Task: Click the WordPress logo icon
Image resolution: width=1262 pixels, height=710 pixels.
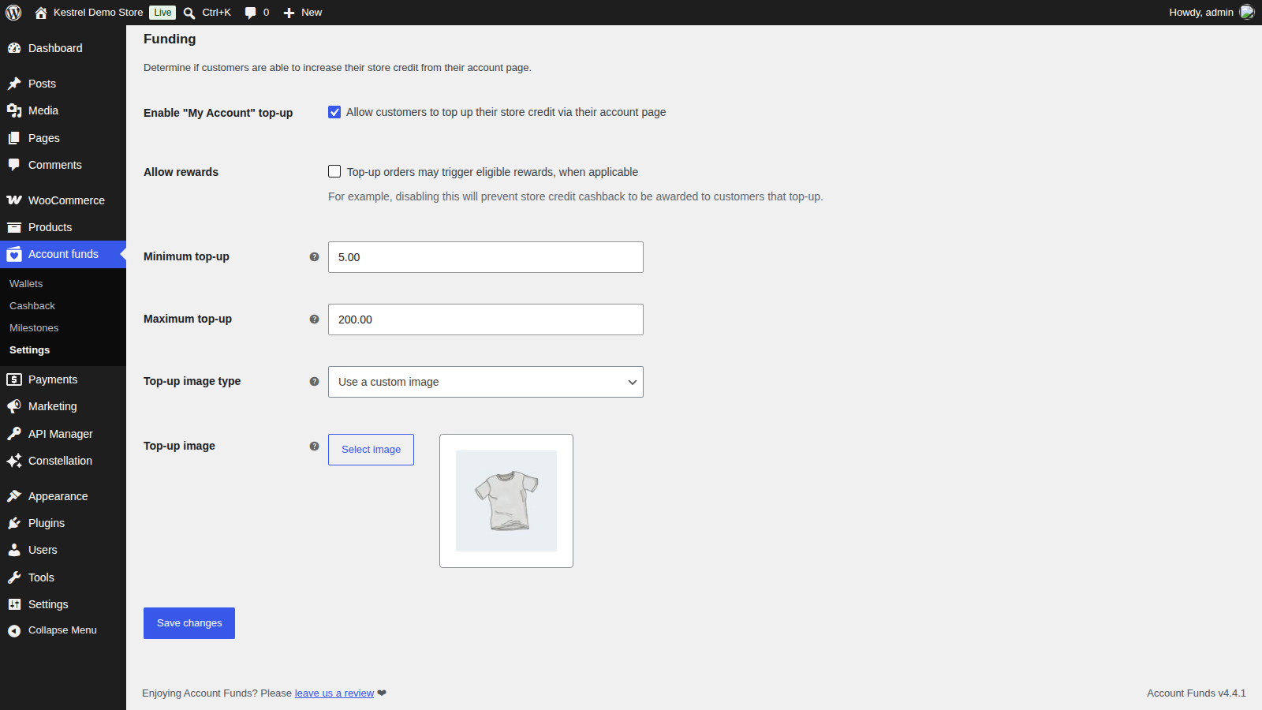Action: [x=13, y=13]
